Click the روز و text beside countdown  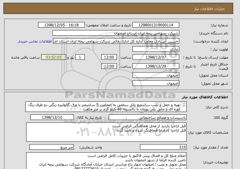(71, 57)
